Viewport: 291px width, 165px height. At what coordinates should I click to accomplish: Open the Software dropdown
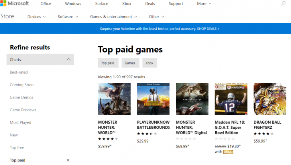click(68, 17)
